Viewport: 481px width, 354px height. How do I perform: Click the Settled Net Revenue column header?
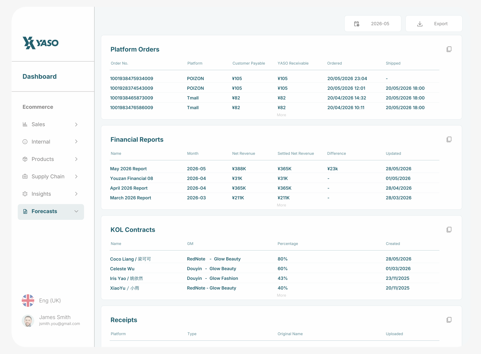(296, 154)
